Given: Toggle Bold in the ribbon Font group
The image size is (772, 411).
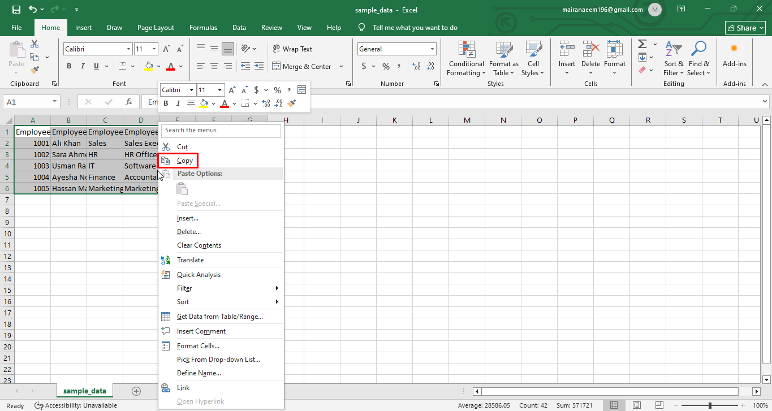Looking at the screenshot, I should [69, 66].
